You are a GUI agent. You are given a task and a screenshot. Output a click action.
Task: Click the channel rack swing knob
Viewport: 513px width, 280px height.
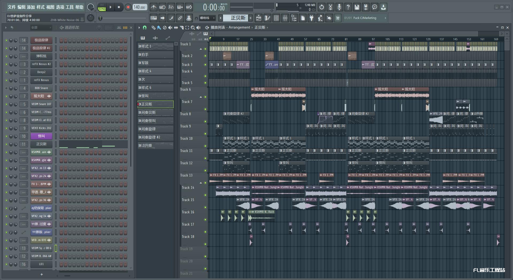coord(99,27)
